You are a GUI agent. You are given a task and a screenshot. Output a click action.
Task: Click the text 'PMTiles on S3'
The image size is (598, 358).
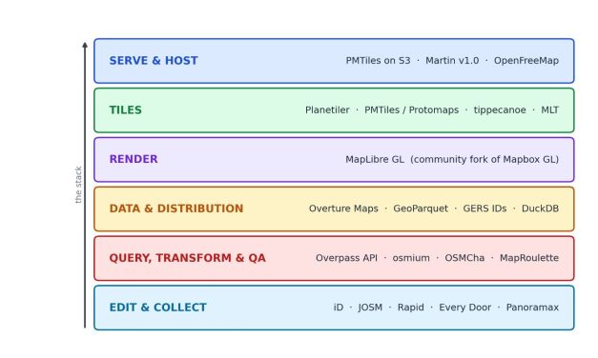click(378, 61)
